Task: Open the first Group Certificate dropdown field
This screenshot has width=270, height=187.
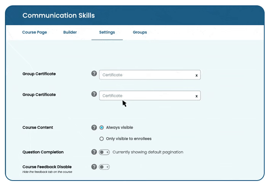Action: pyautogui.click(x=150, y=75)
